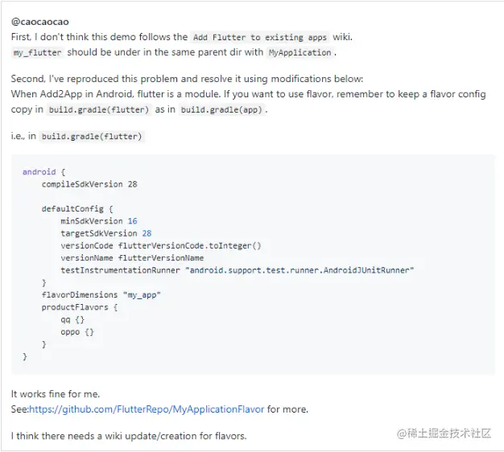
Task: Click the MyApplication inline code text
Action: pos(300,52)
